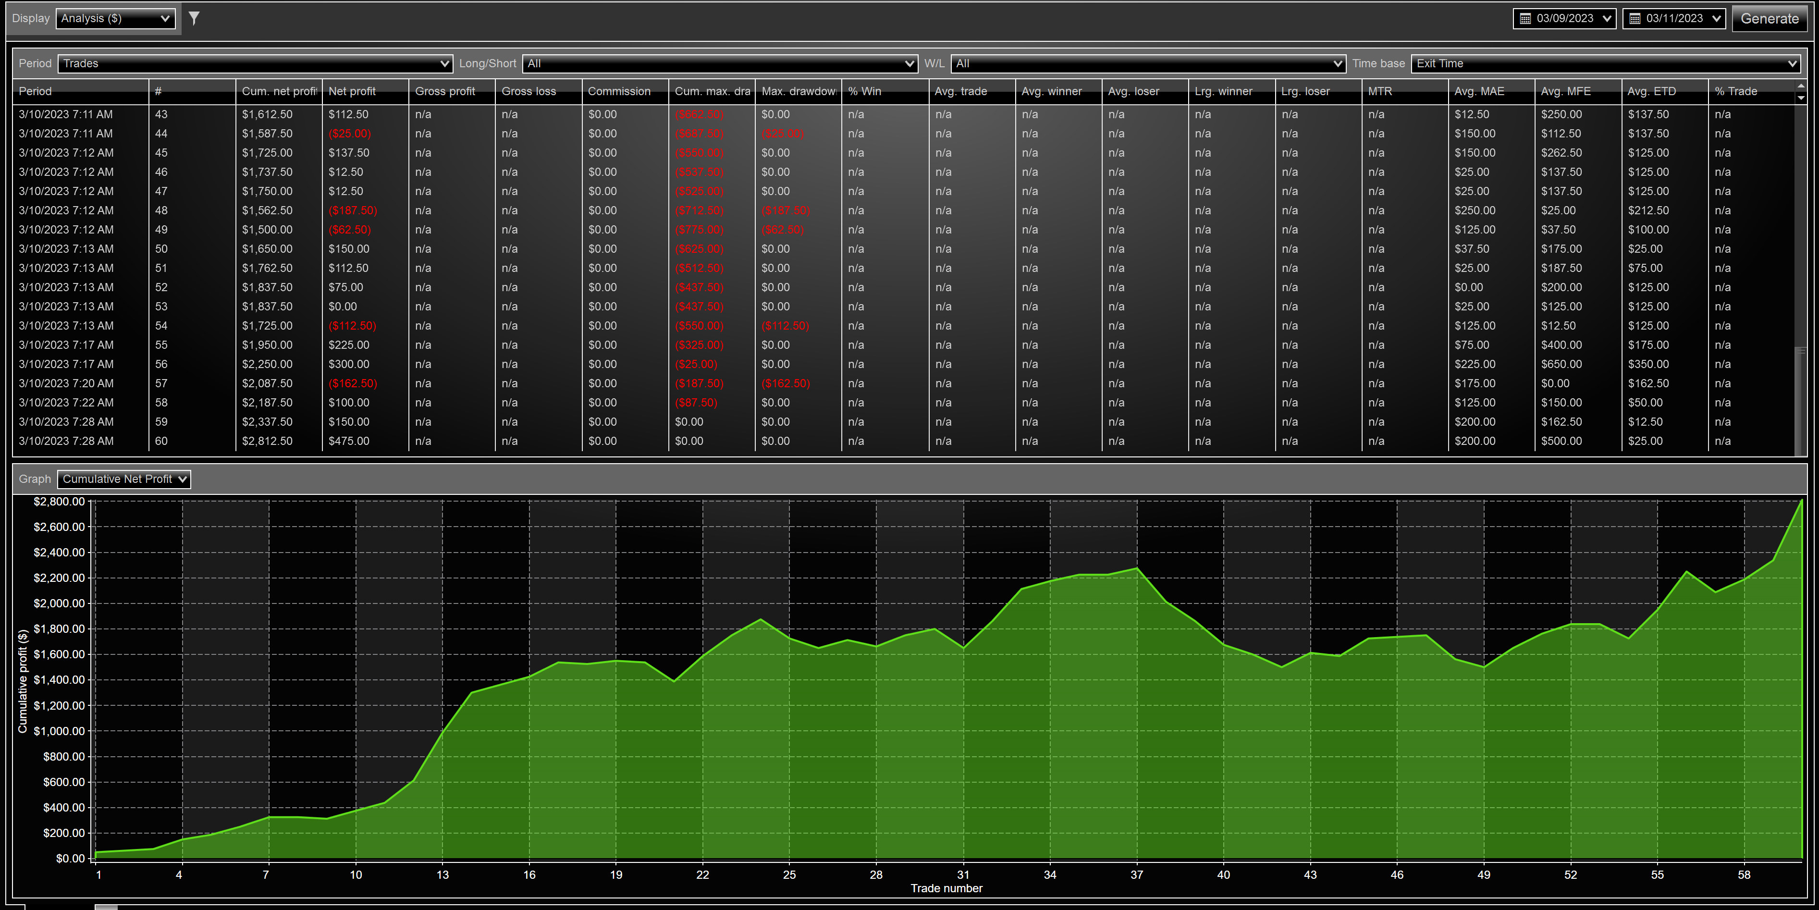Image resolution: width=1819 pixels, height=910 pixels.
Task: Click the Avg. MFE column header
Action: click(1577, 91)
